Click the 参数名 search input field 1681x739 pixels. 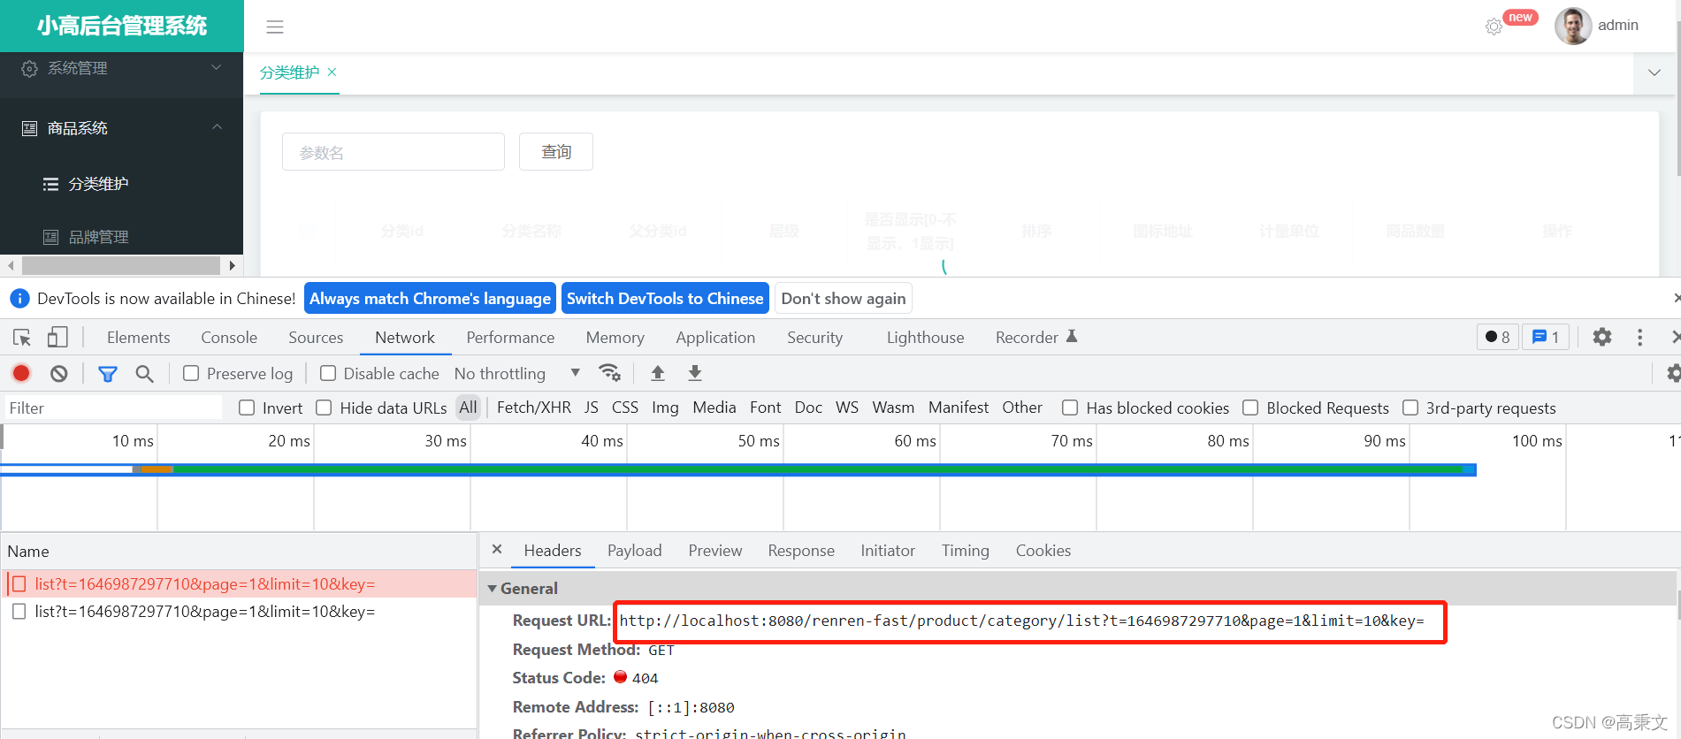click(x=394, y=152)
